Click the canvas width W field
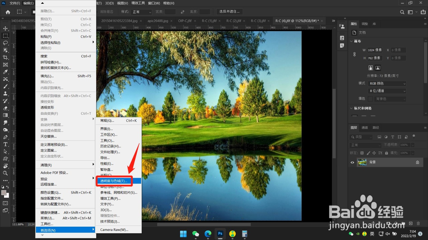 point(375,50)
